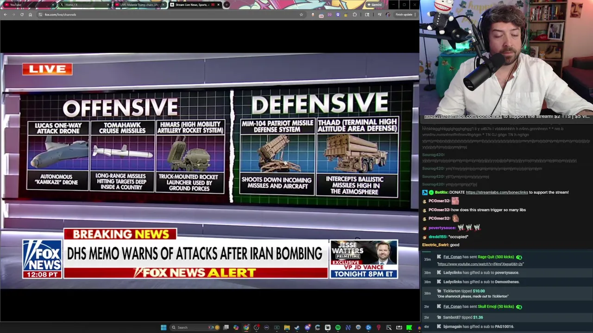Viewport: 593px width, 333px height.
Task: Open Fat_Conan profile on Rage Quit event
Action: pyautogui.click(x=452, y=257)
